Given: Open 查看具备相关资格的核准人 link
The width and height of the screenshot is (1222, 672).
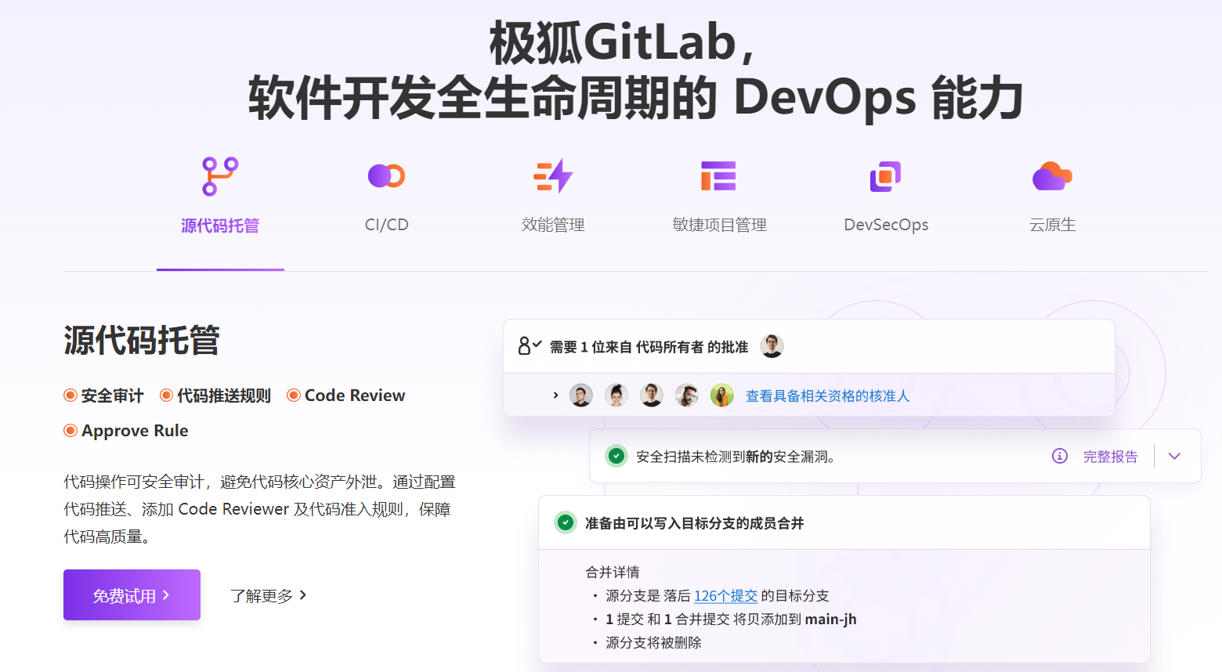Looking at the screenshot, I should coord(827,396).
